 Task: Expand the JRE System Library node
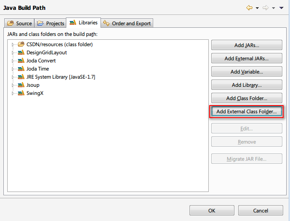(x=13, y=77)
